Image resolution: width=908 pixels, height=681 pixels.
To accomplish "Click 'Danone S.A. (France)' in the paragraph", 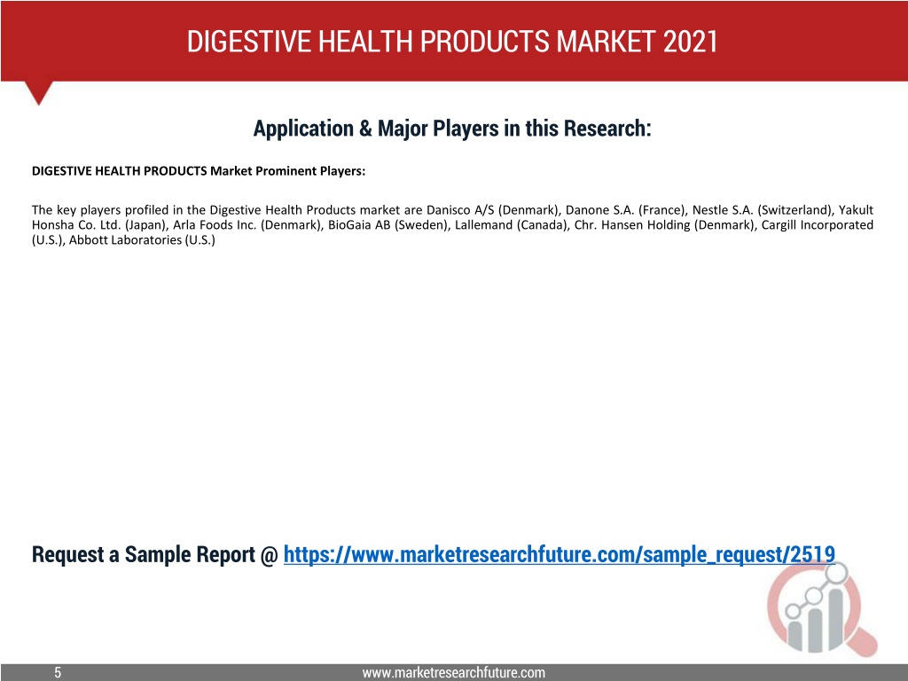I will point(625,209).
